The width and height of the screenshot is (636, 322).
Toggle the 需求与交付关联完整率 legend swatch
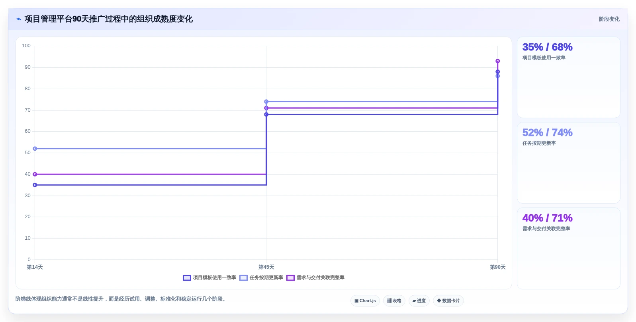pos(290,278)
